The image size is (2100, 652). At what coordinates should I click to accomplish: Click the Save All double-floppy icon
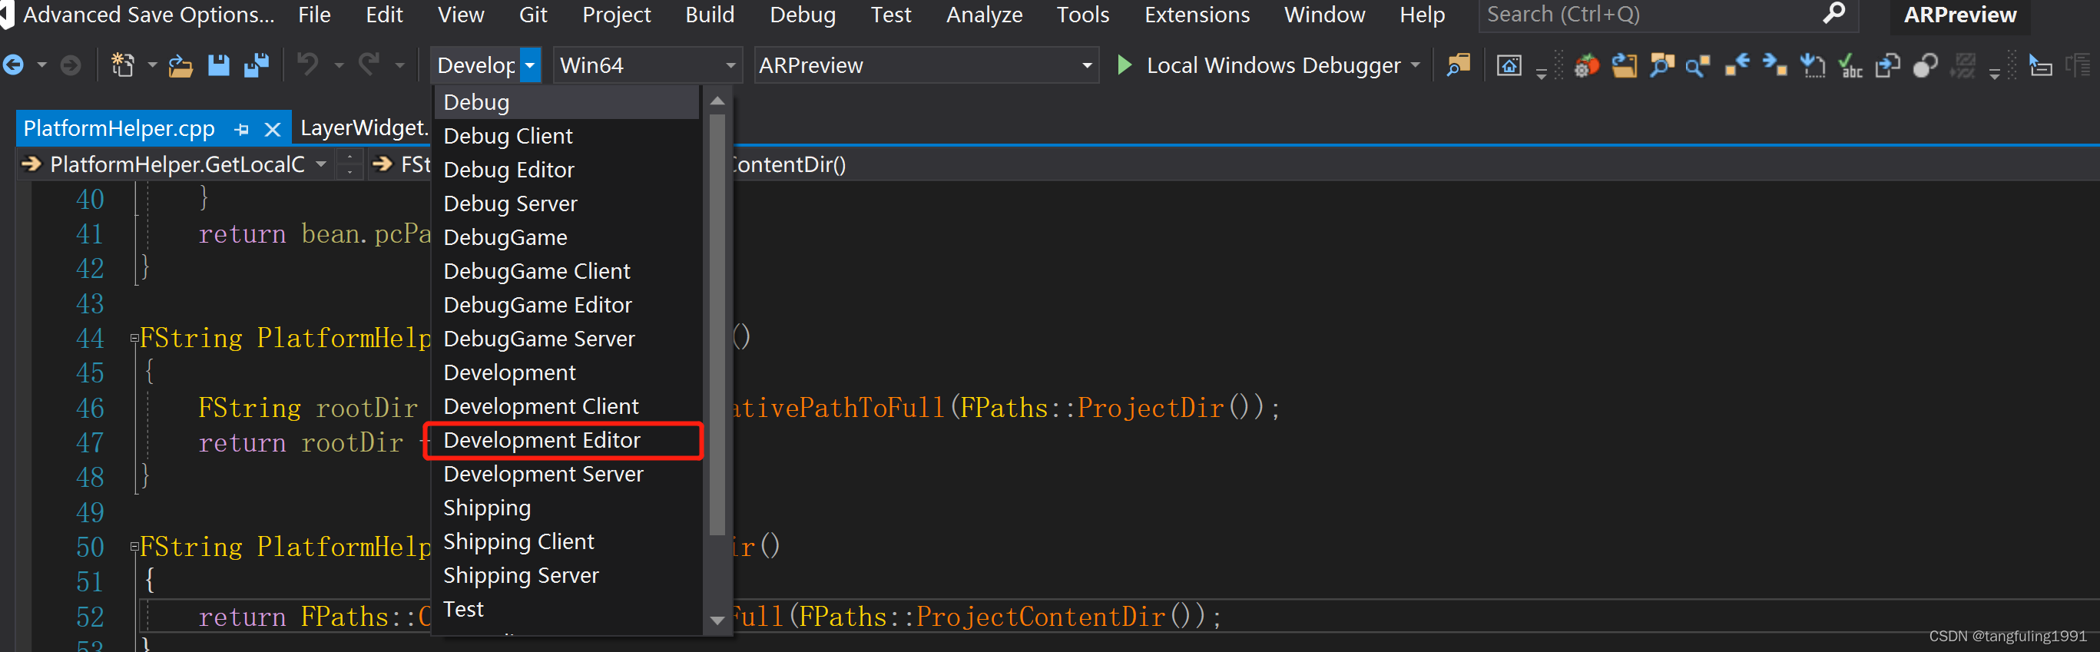[256, 65]
